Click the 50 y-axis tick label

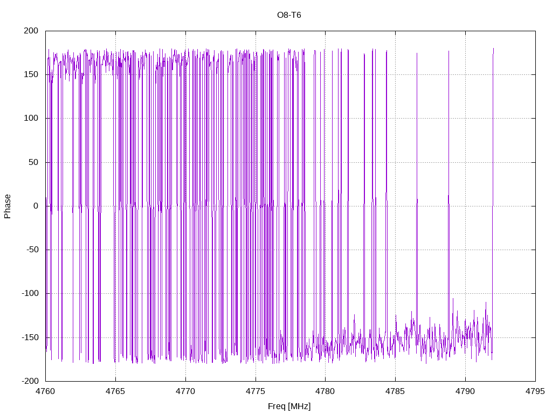[33, 162]
